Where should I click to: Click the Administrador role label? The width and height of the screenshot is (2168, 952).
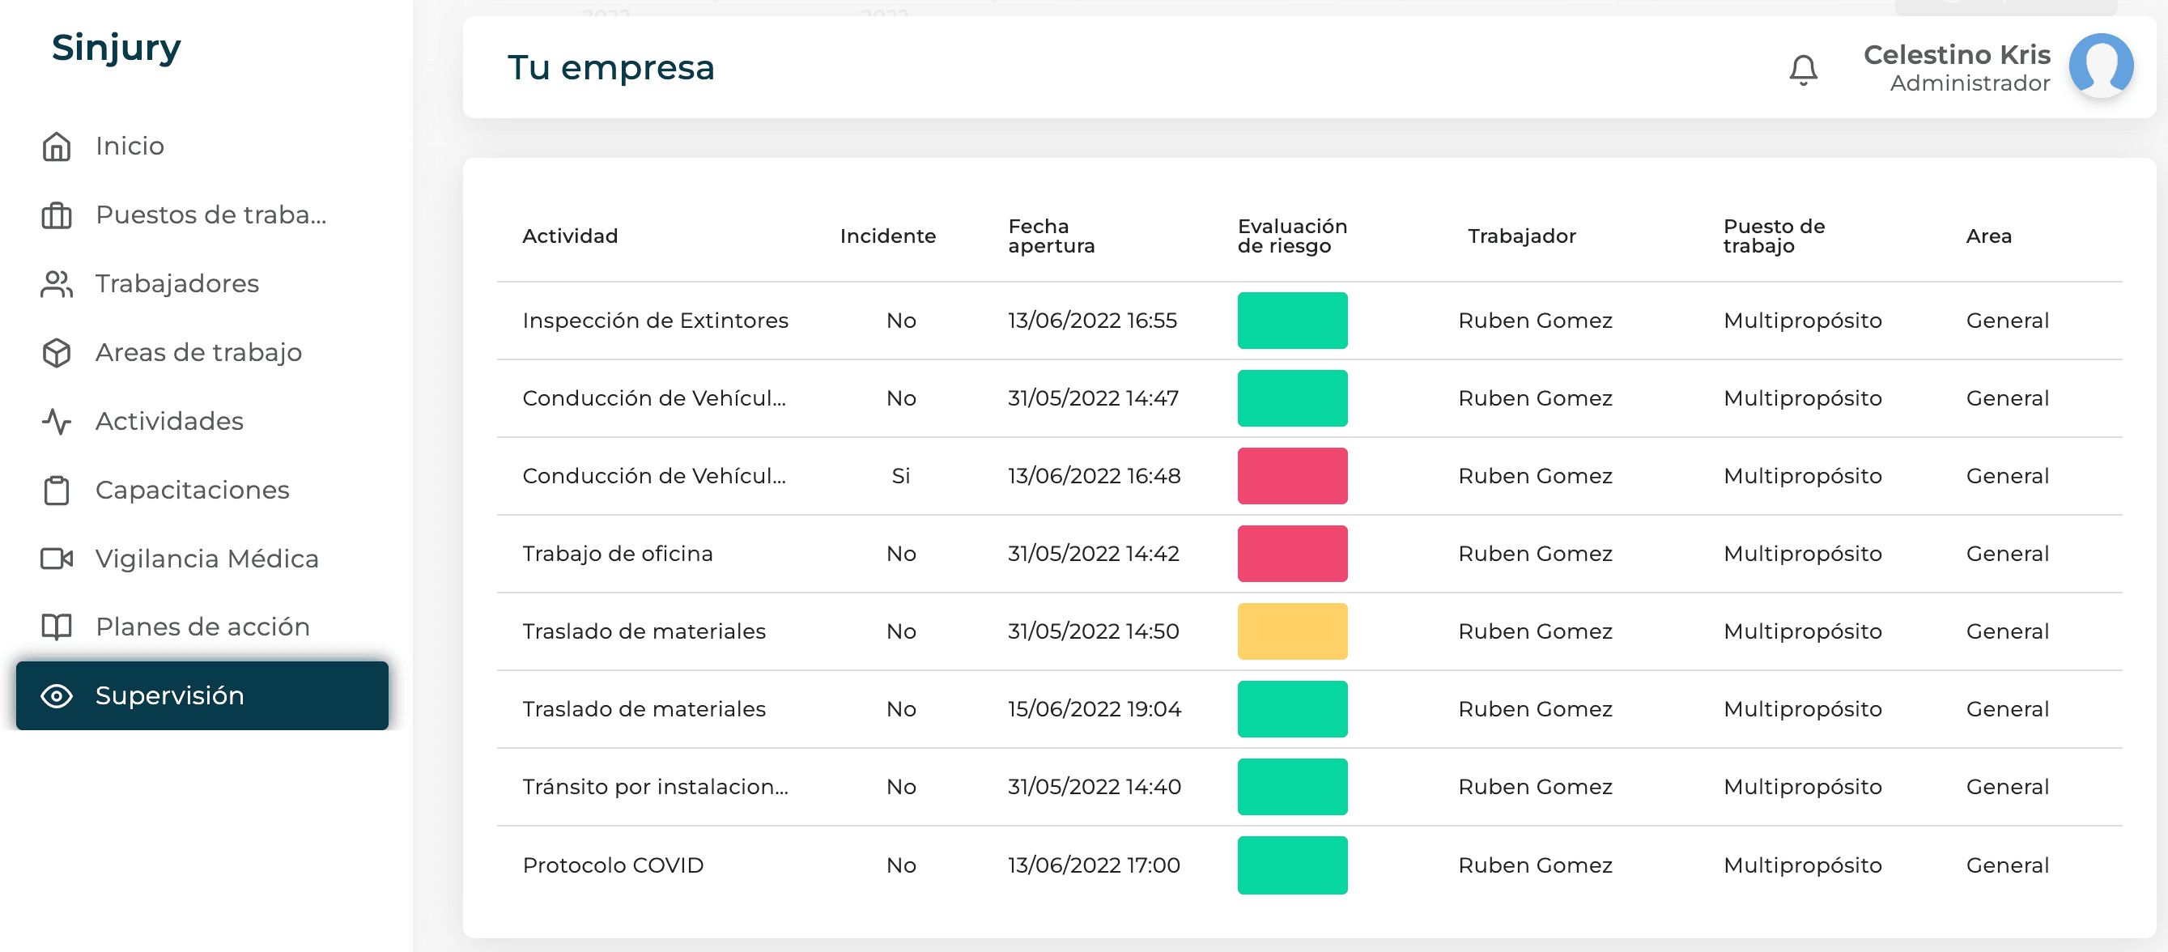1970,83
